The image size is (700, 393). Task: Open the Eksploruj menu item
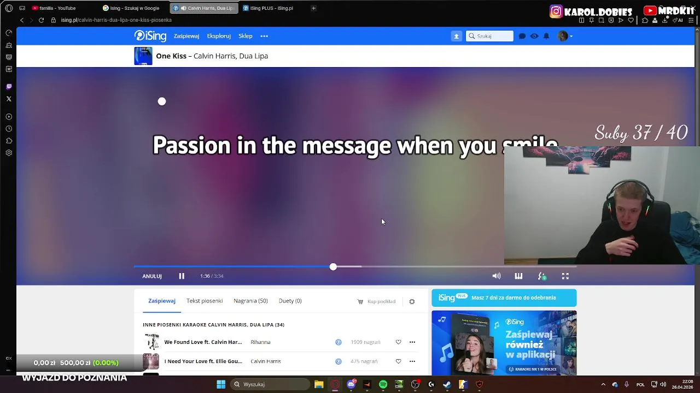tap(219, 36)
